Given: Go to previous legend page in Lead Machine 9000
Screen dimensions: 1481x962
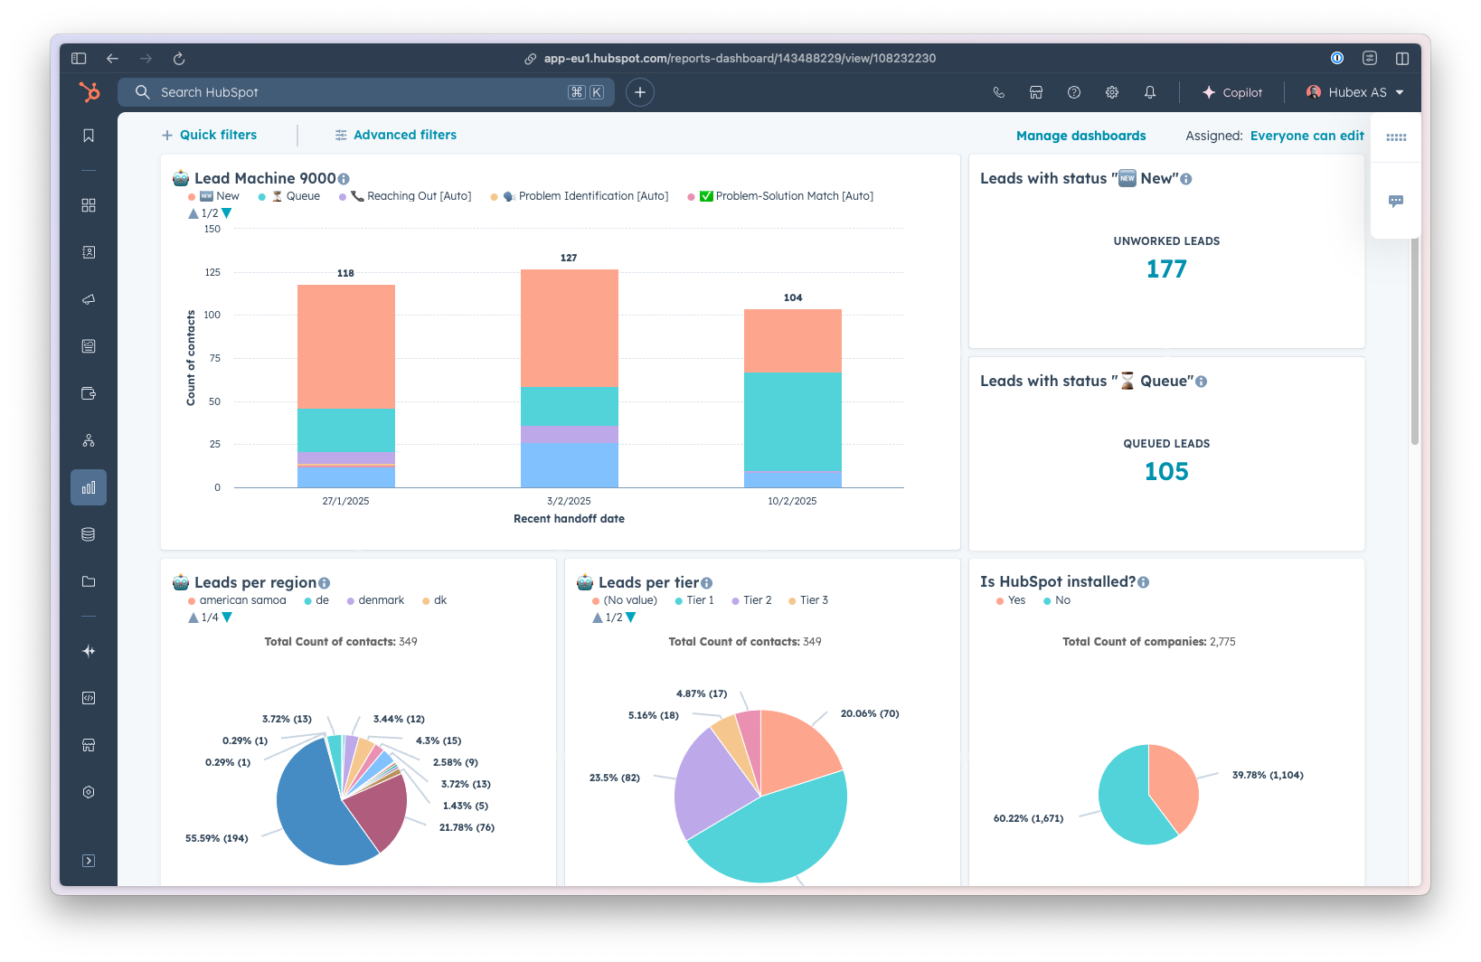Looking at the screenshot, I should pos(193,213).
